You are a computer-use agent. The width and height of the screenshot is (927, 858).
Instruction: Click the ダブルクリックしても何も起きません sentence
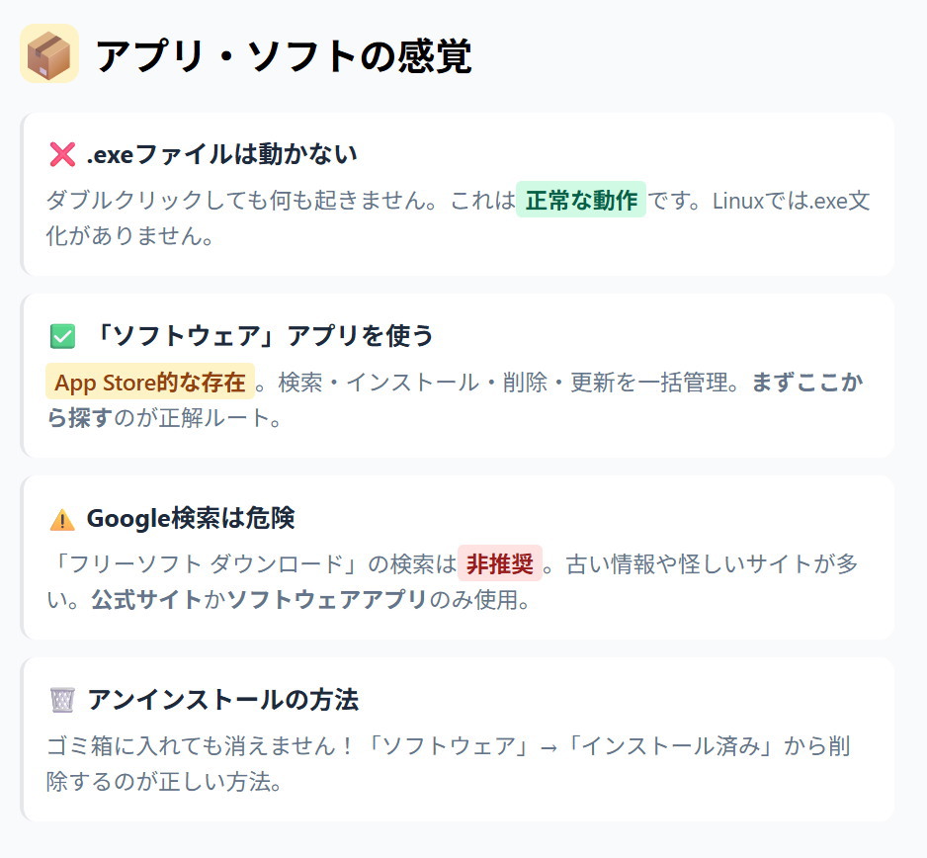coord(242,201)
